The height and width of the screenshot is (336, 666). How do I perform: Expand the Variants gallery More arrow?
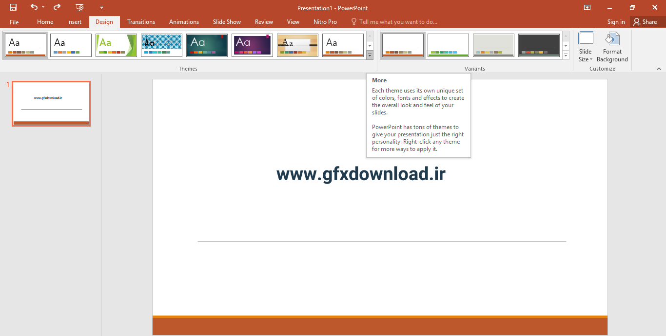pyautogui.click(x=566, y=56)
